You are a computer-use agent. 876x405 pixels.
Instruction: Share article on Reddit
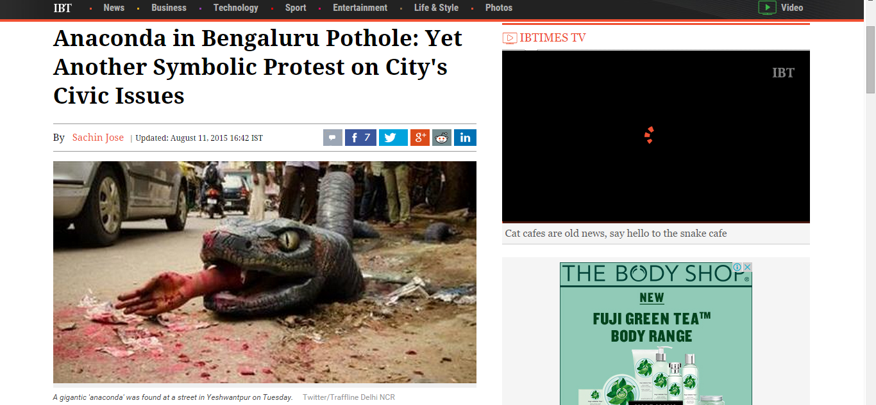[x=442, y=138]
